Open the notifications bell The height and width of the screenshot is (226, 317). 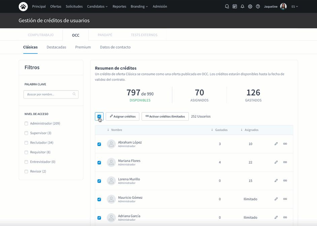(x=242, y=6)
